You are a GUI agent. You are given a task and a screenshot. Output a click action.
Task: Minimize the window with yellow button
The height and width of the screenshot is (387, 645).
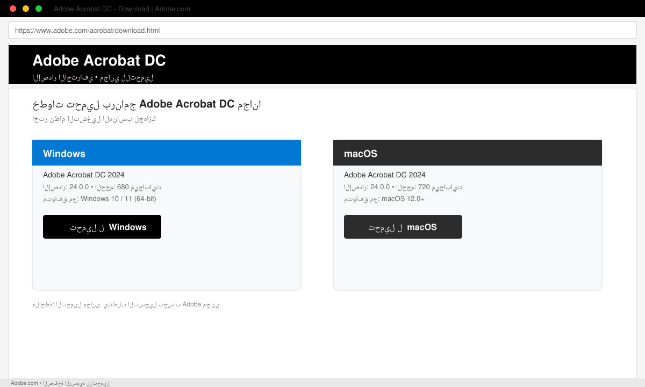(x=26, y=9)
